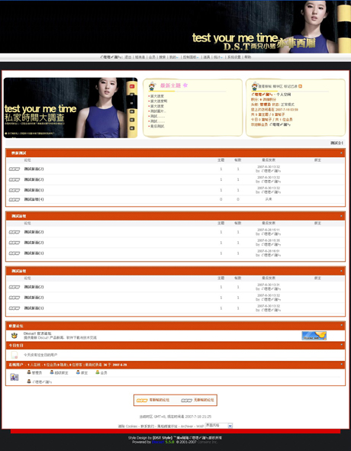Open the latest topic 最大速度啊
This screenshot has height=451, width=351.
159,101
